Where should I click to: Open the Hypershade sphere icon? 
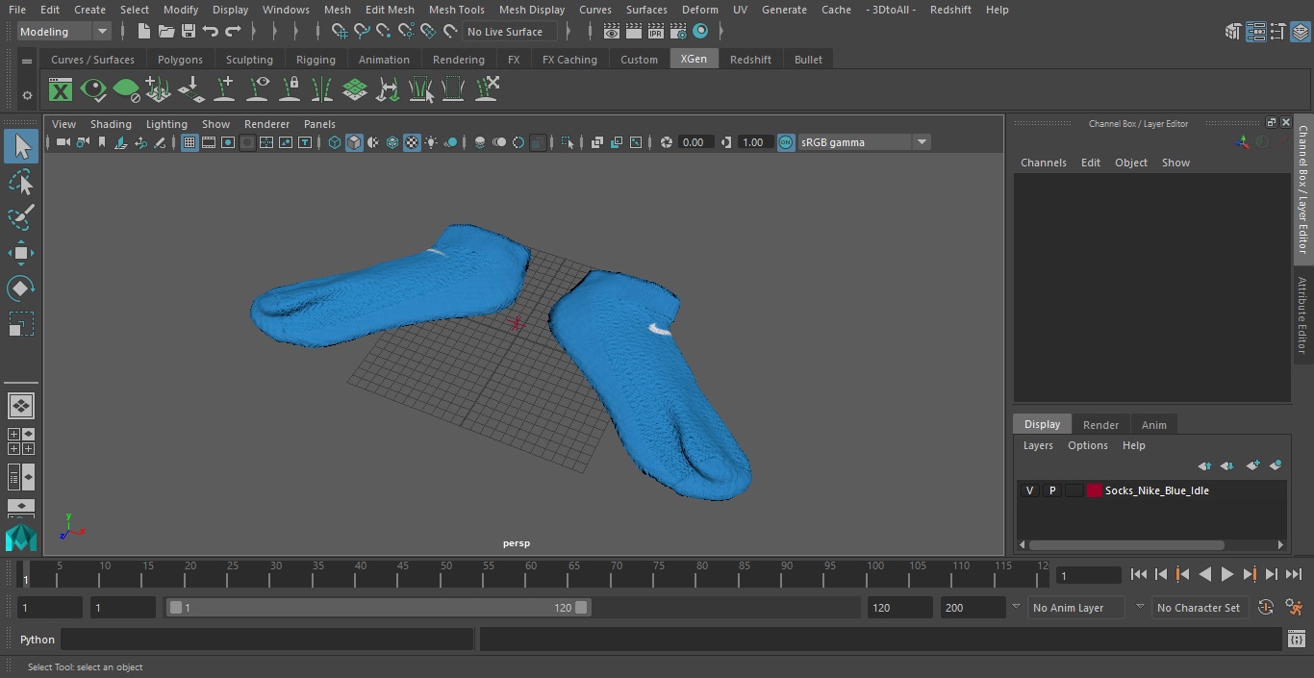click(x=700, y=32)
